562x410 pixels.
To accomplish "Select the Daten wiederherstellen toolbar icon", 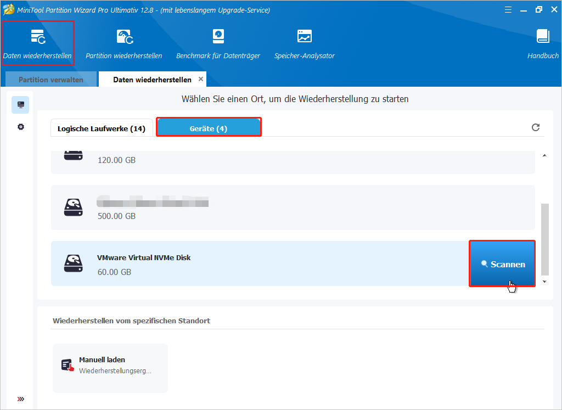I will click(x=37, y=43).
